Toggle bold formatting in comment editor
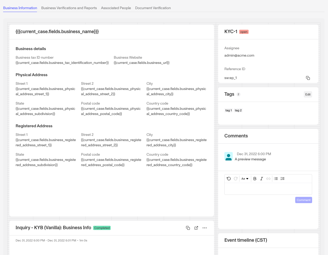This screenshot has width=328, height=255. [255, 179]
